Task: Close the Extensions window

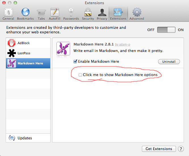Action: [x=4, y=3]
